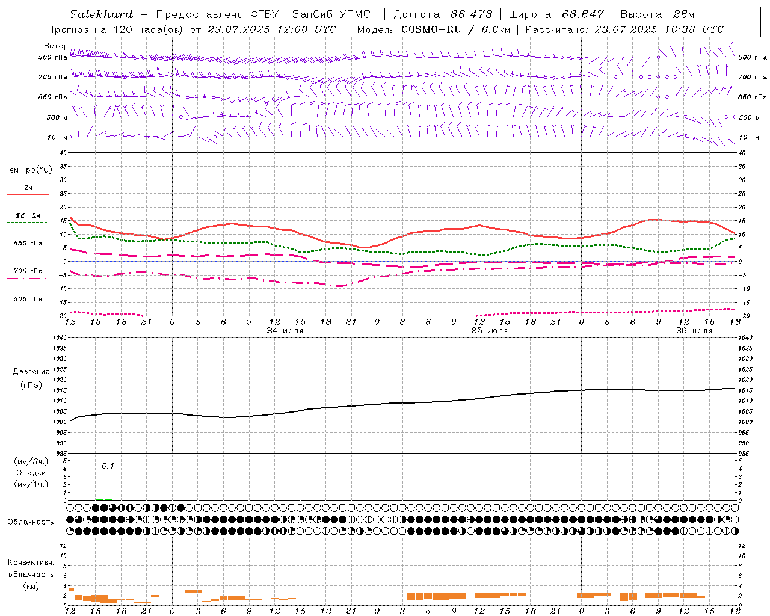770x616 pixels.
Task: Click the Td 2м legend entry
Action: [28, 215]
